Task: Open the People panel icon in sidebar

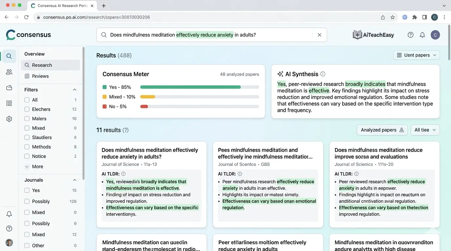Action: [x=9, y=72]
